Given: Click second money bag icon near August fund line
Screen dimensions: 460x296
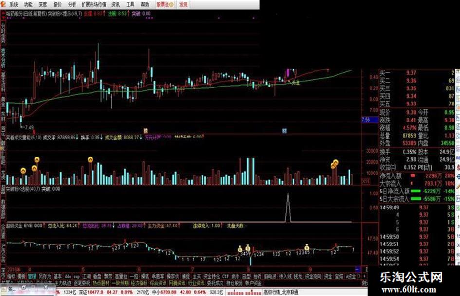Looking at the screenshot, I should pyautogui.click(x=248, y=248).
